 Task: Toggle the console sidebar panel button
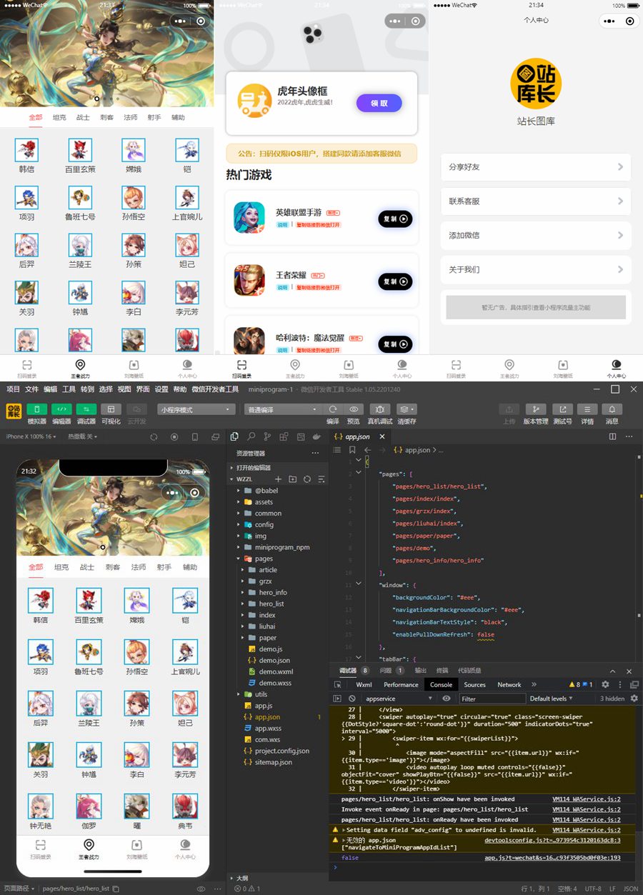[338, 699]
